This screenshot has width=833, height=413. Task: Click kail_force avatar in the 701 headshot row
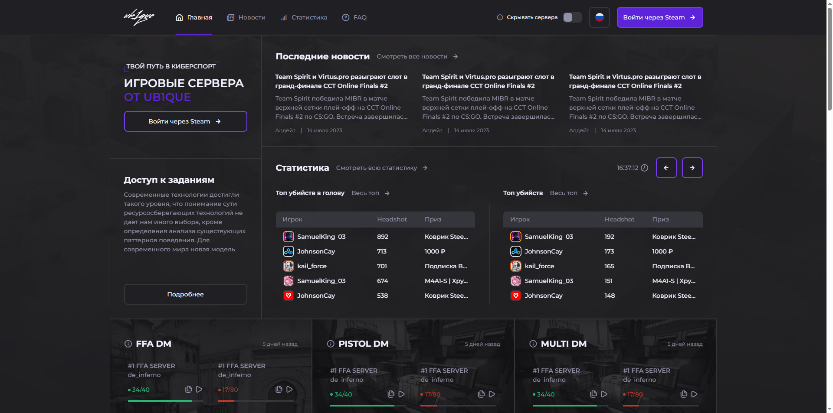coord(289,266)
